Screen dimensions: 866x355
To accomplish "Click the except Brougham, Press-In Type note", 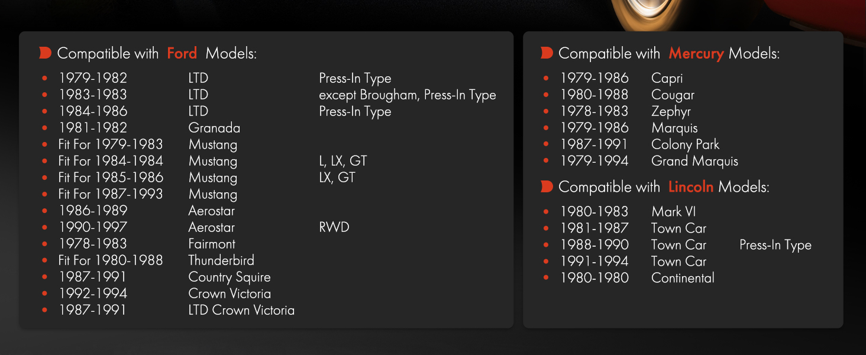I will [x=408, y=95].
